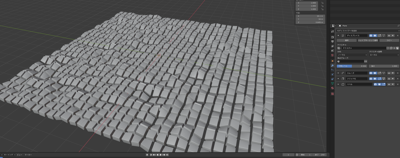Expand the ベベル modifier panel

338,84
